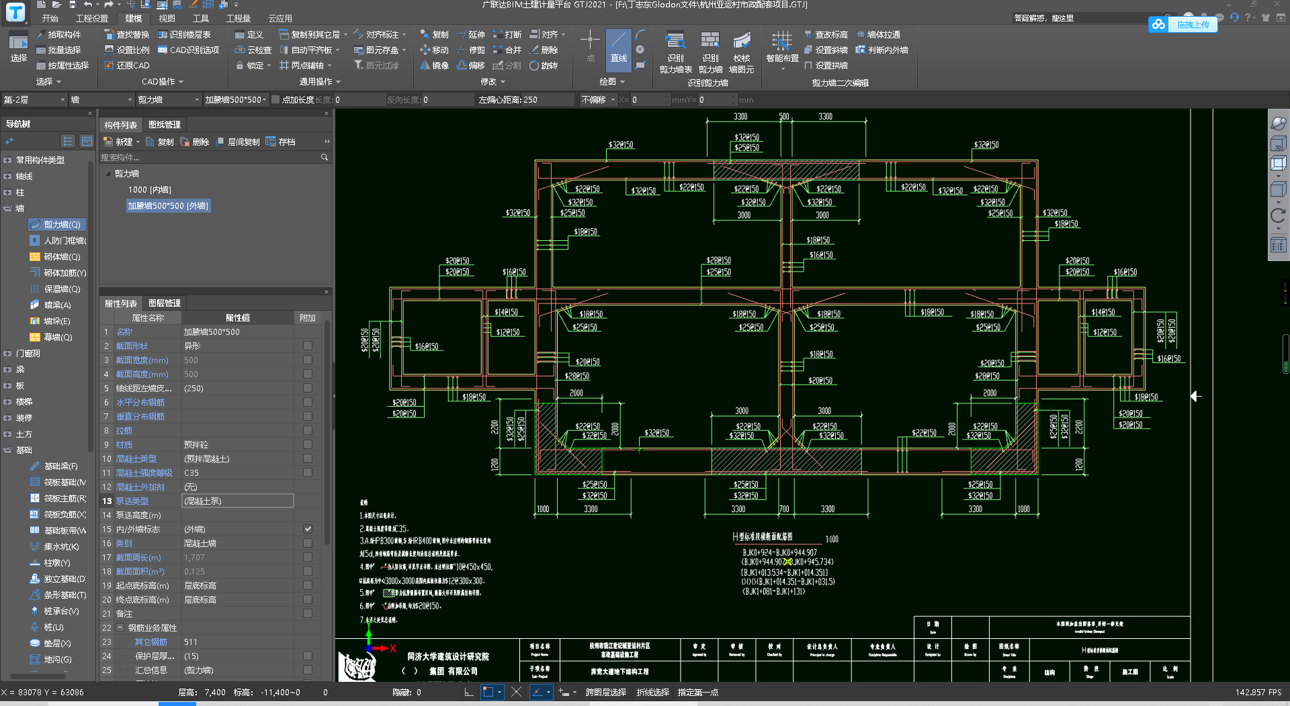Click the 拖拽上传 upload button

(x=1182, y=25)
